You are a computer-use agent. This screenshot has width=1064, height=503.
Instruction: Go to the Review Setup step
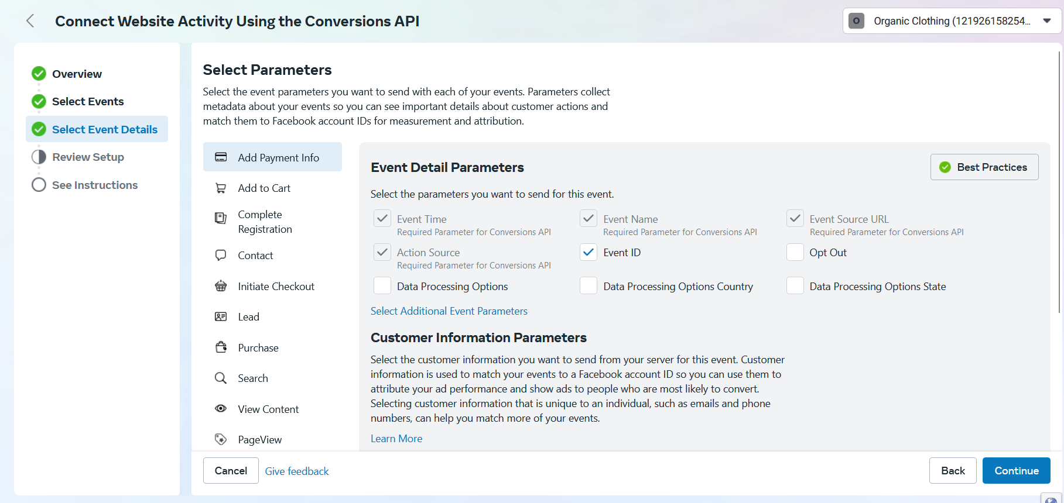pyautogui.click(x=88, y=157)
